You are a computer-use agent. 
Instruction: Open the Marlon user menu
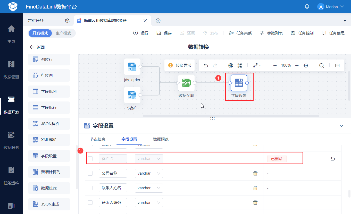[x=331, y=7]
